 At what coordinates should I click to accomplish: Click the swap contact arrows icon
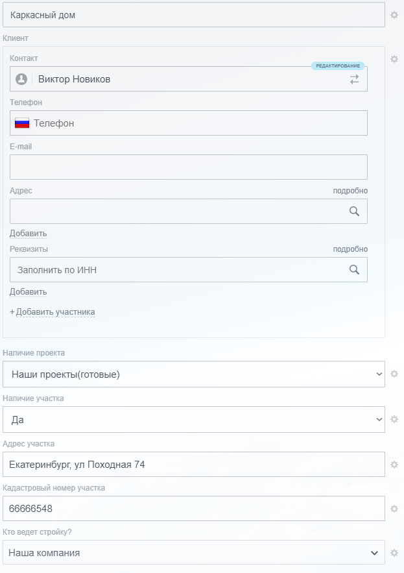(x=354, y=79)
